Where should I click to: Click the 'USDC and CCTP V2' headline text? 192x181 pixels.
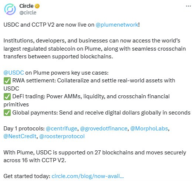(29, 25)
